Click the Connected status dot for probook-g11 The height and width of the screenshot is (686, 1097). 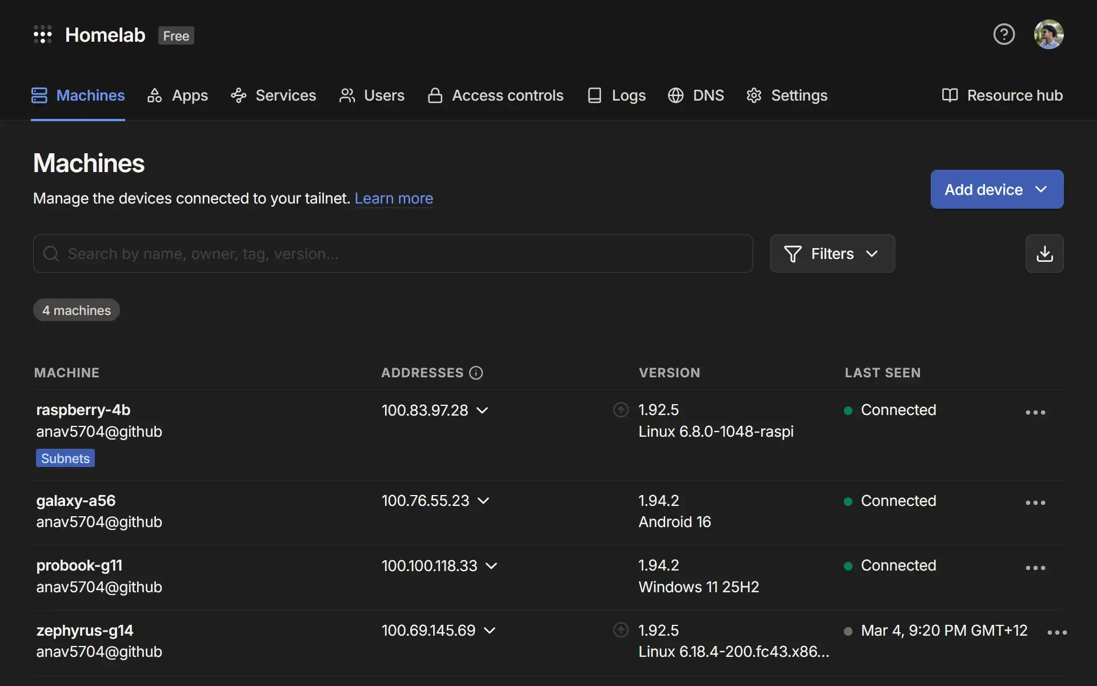(849, 566)
